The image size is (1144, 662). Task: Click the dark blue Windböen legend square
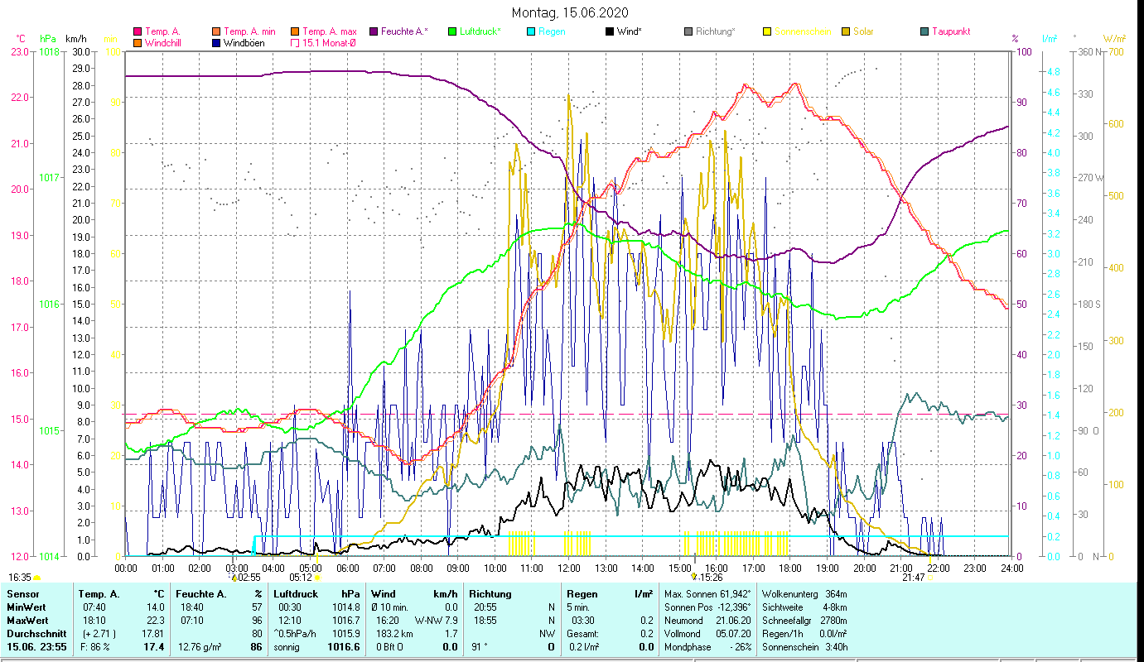coord(216,43)
